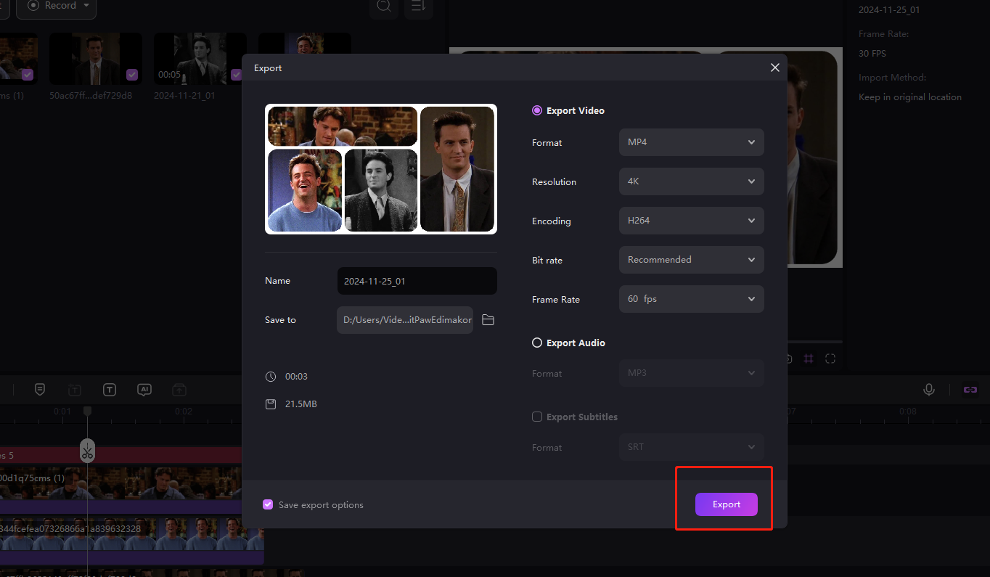The image size is (990, 577).
Task: Click the 21.5MB file size text
Action: pyautogui.click(x=300, y=404)
